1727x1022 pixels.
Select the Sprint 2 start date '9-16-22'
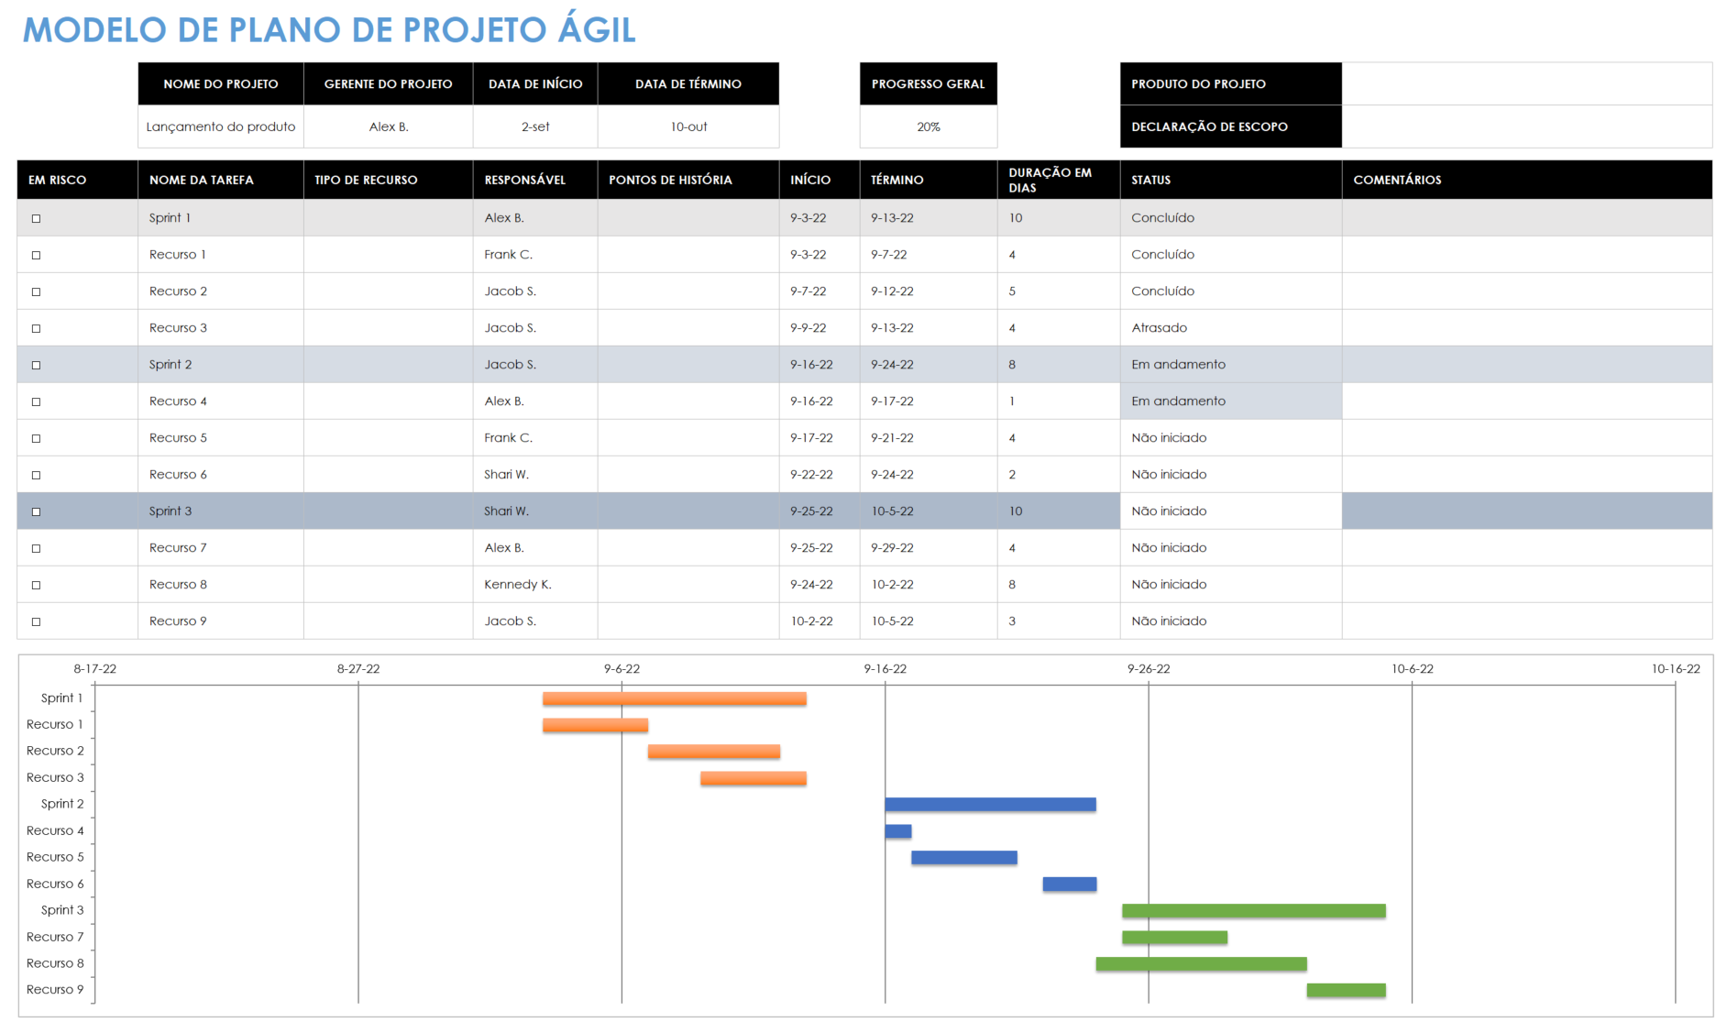[x=819, y=365]
